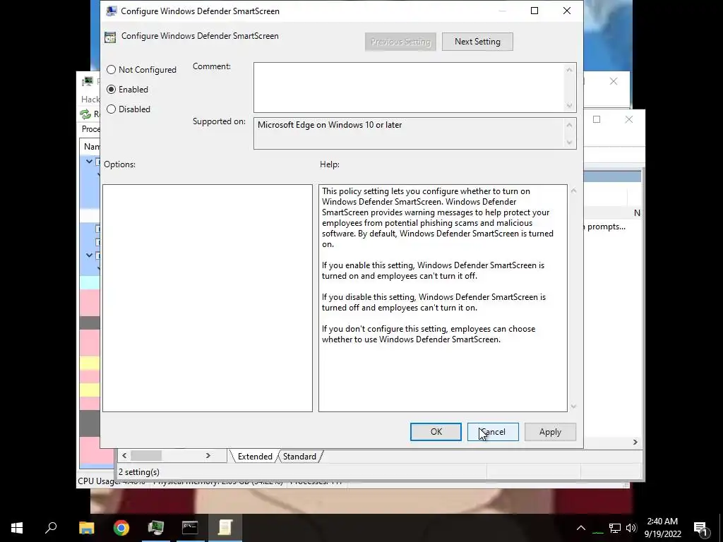This screenshot has width=723, height=542.
Task: Click the empty Options pane
Action: tap(208, 299)
